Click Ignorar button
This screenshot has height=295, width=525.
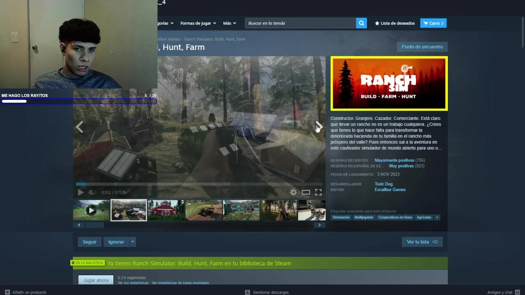pos(116,242)
